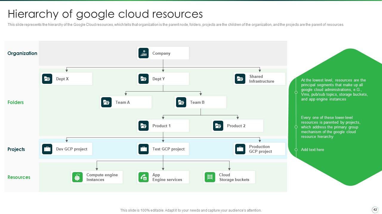Select the Test GCP project box

pyautogui.click(x=163, y=149)
